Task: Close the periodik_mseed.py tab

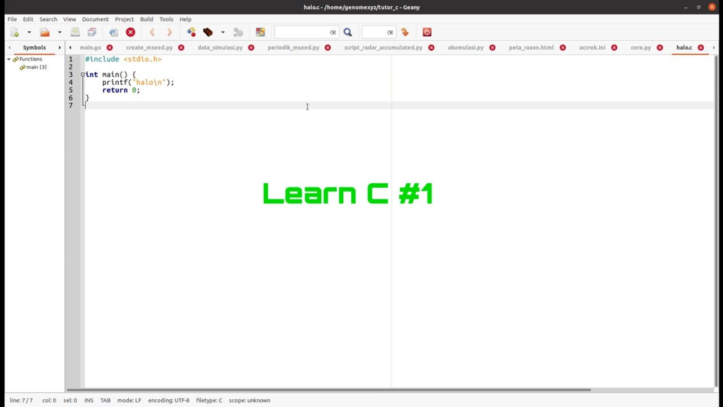Action: (x=328, y=47)
